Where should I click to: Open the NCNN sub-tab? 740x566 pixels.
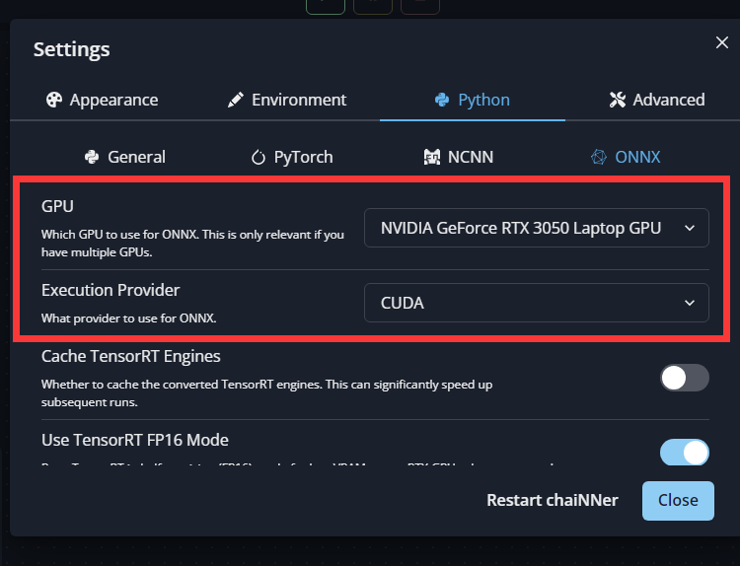pyautogui.click(x=459, y=157)
